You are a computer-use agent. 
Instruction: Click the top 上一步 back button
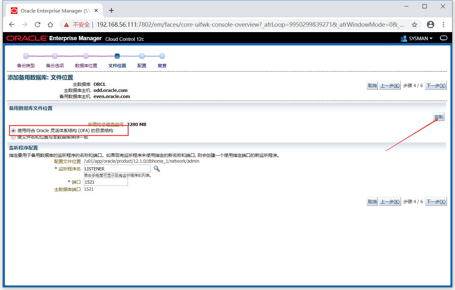click(390, 86)
